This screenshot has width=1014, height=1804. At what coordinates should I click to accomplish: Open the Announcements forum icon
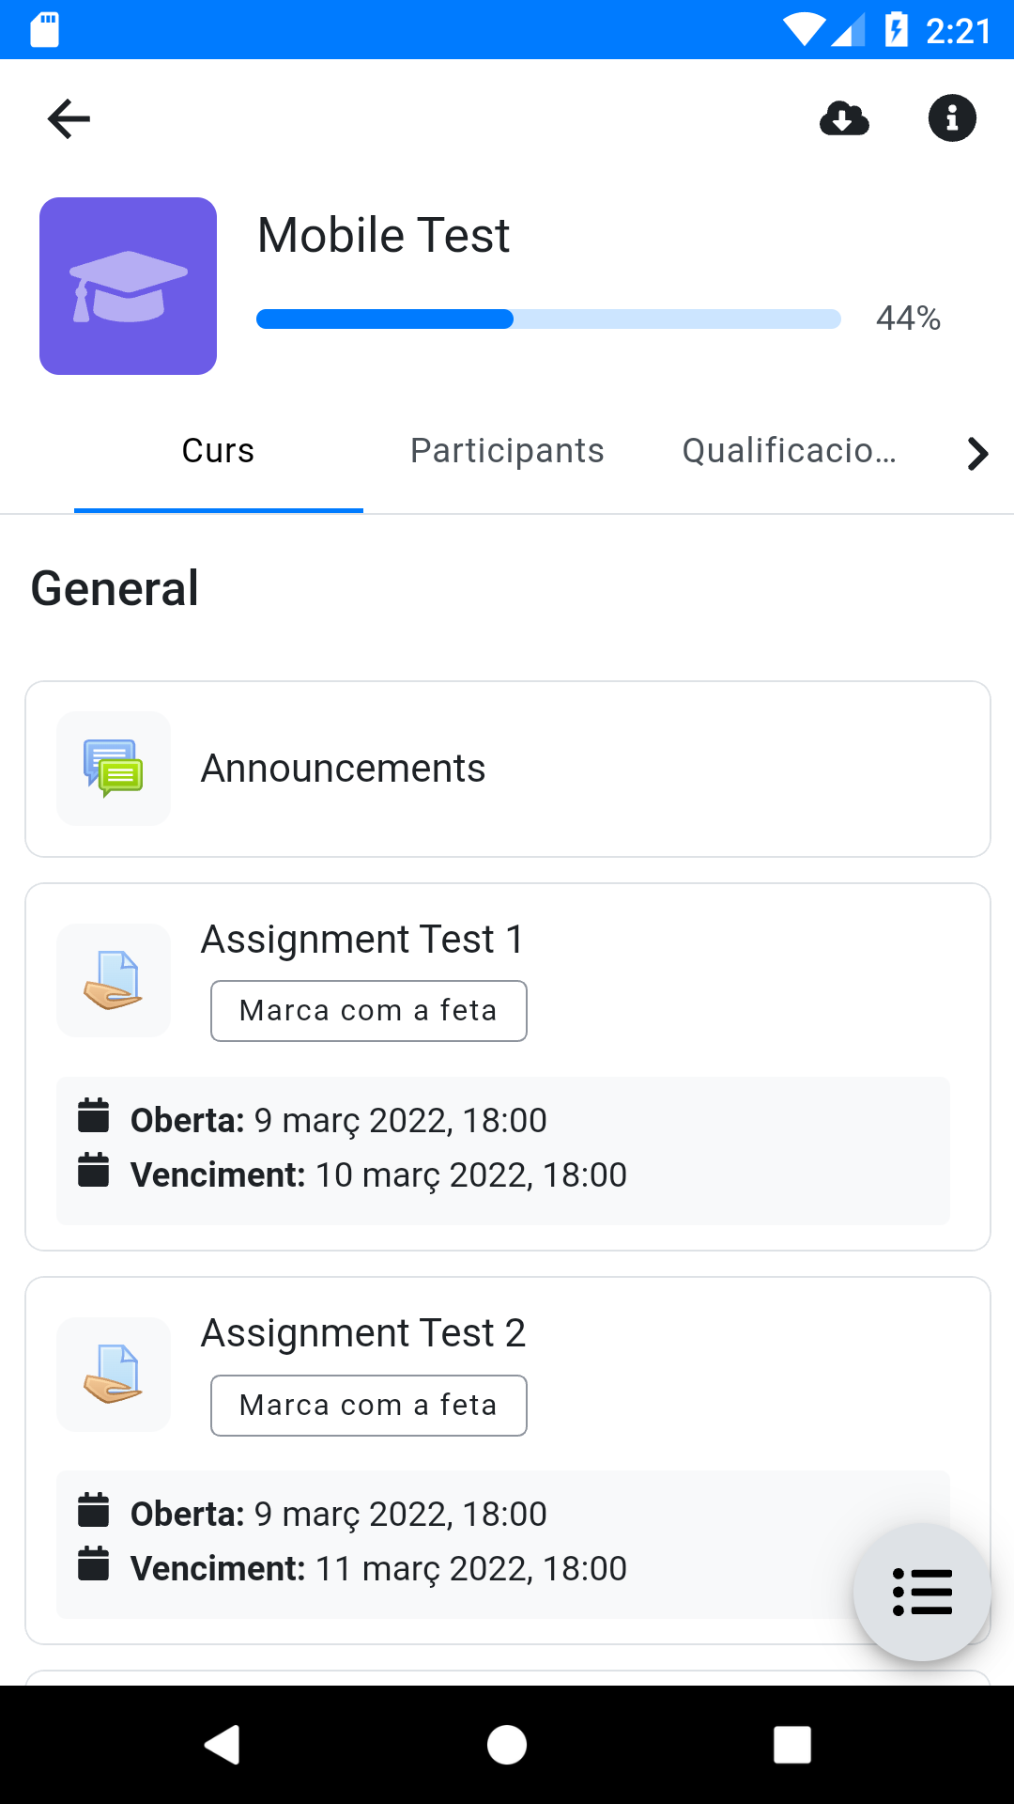tap(114, 769)
